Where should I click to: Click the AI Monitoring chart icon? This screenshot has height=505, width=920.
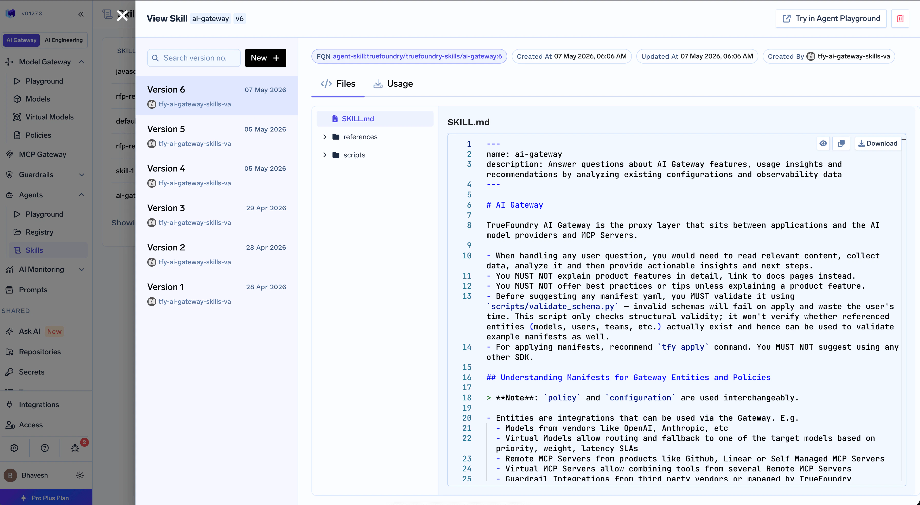click(x=10, y=269)
